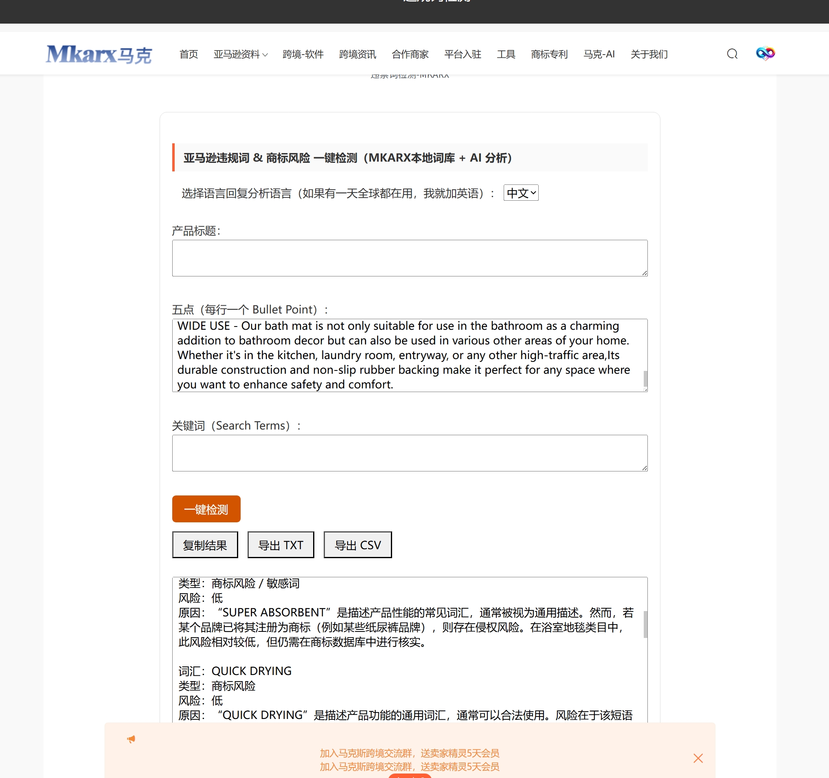Go to 首页 in navigation
The image size is (829, 778).
(x=189, y=55)
